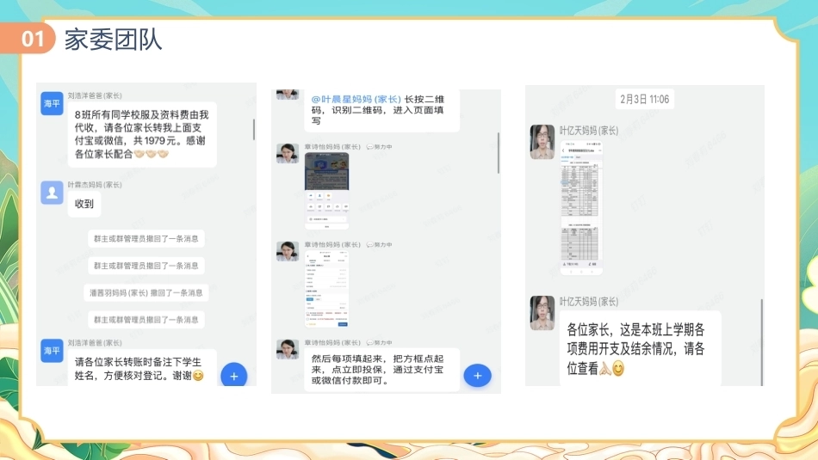This screenshot has width=818, height=460.
Task: Click the middle chat scrollbar
Action: coord(499,153)
